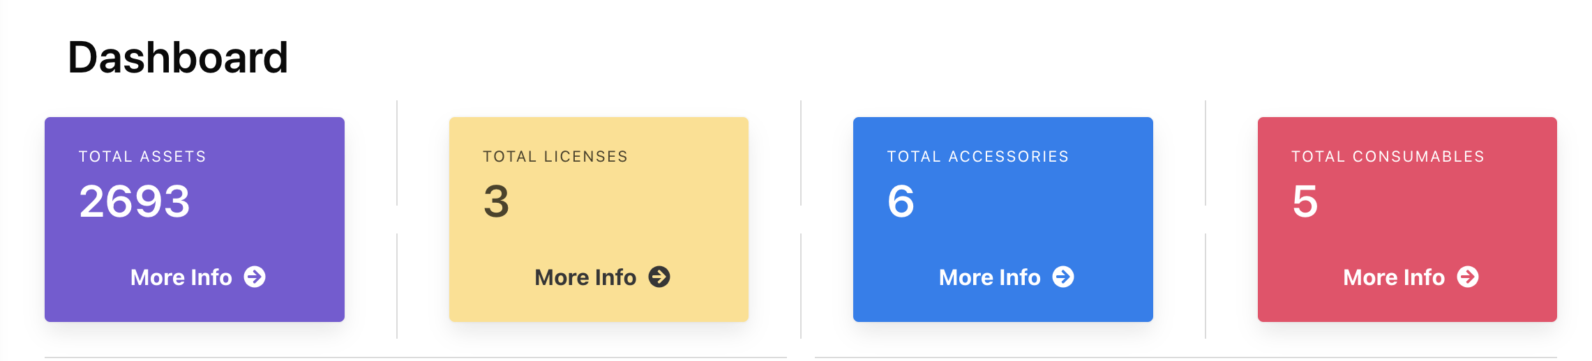Click the accessories count number 6

[x=901, y=201]
